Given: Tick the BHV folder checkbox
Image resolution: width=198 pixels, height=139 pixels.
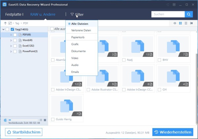Looking at the screenshot, I should point(159,60).
